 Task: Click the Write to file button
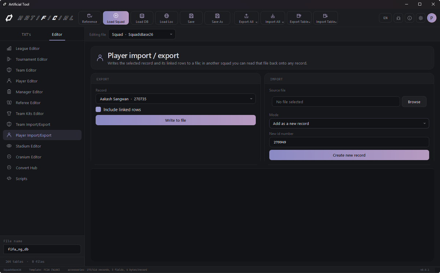tap(176, 120)
